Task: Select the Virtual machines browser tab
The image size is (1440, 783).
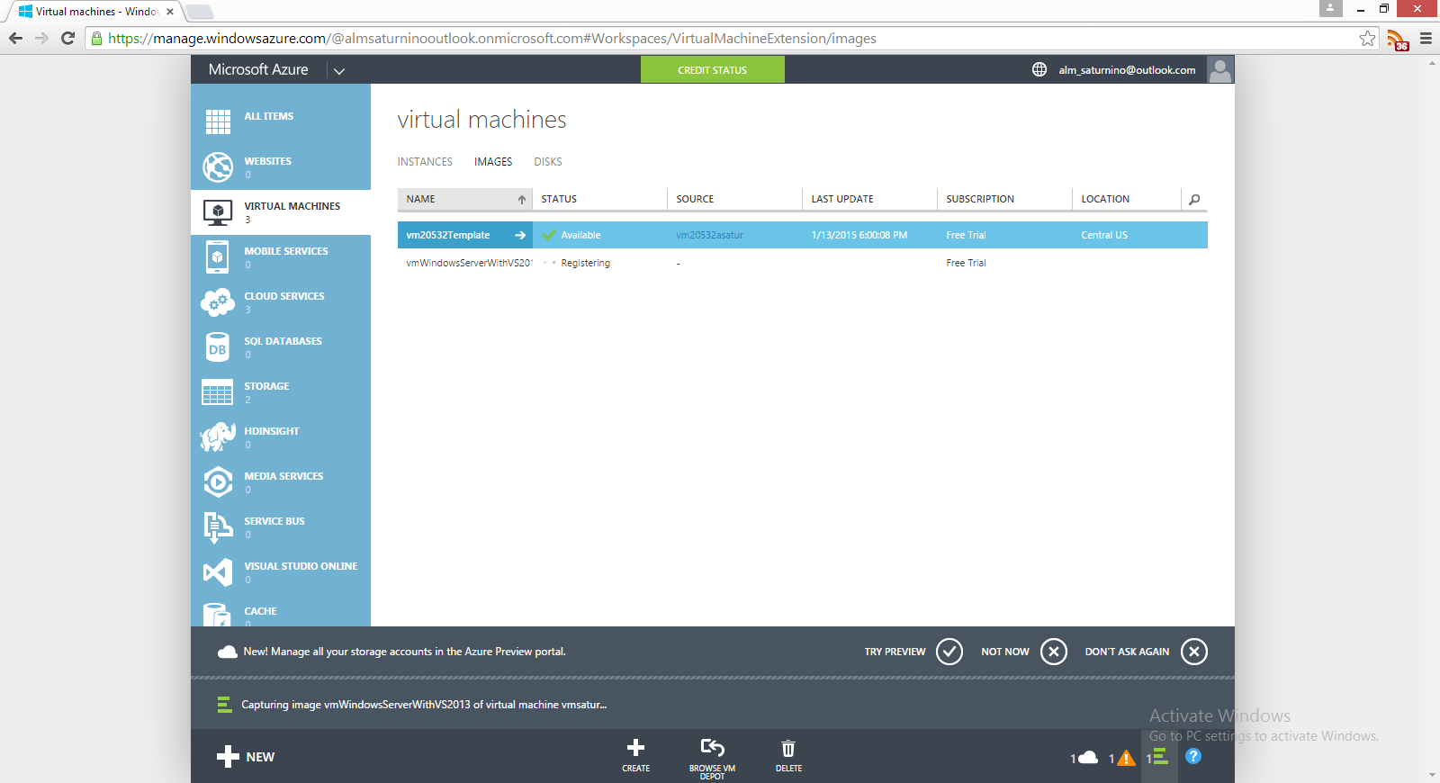Action: point(94,12)
